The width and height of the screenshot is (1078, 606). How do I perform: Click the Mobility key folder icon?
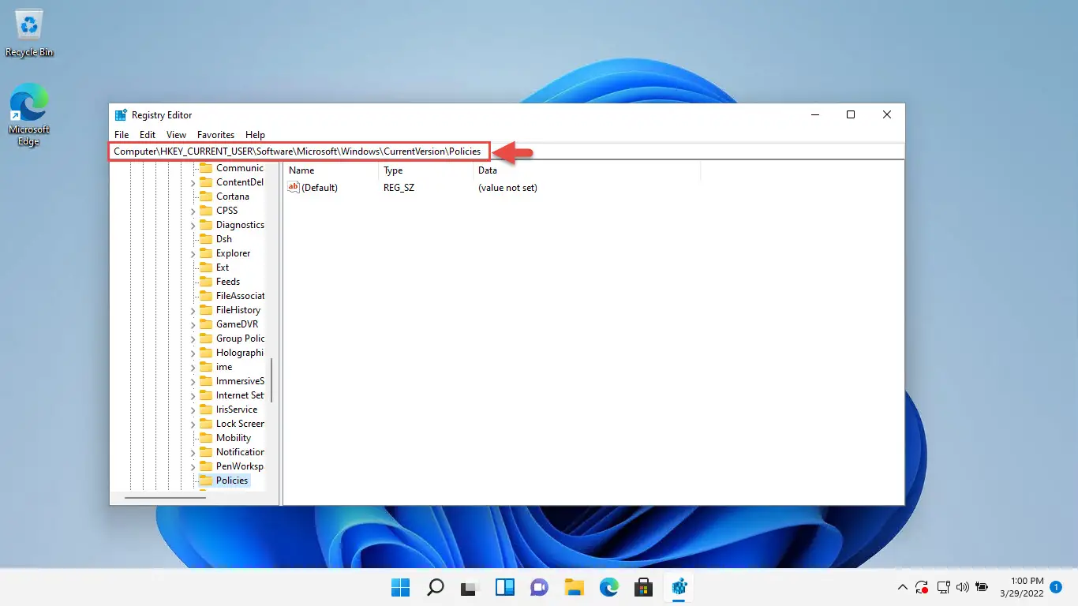tap(206, 438)
